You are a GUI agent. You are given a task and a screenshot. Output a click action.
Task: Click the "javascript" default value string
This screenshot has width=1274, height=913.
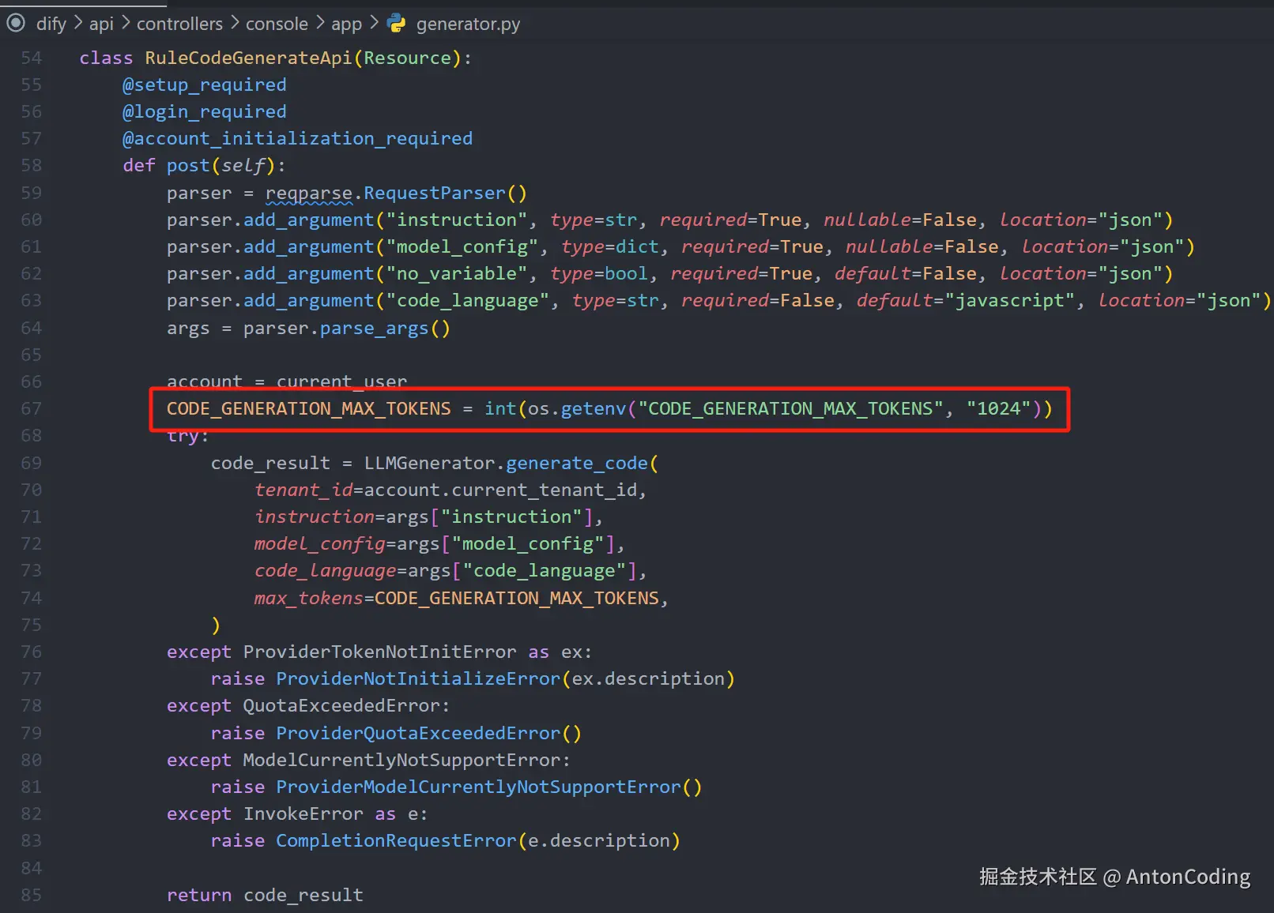coord(1009,300)
